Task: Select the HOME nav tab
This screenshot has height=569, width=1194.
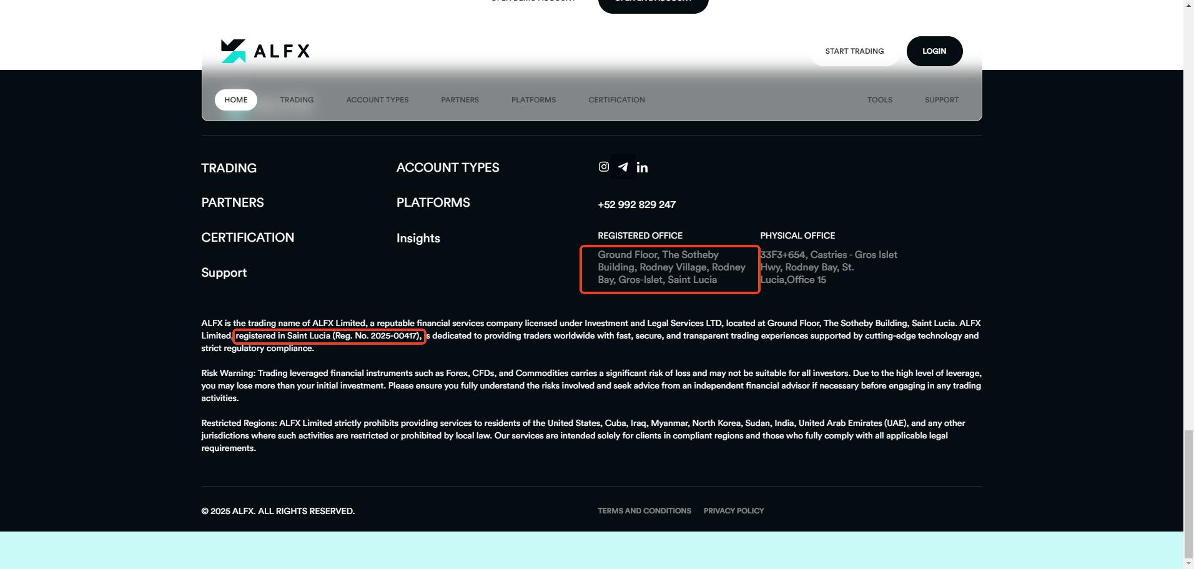Action: coord(236,100)
